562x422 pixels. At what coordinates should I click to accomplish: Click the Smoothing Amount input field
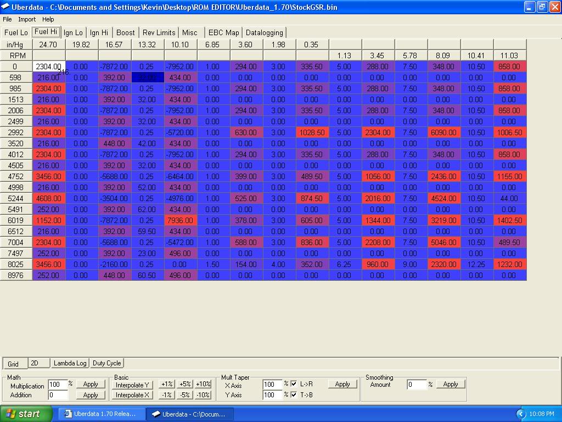coord(417,385)
